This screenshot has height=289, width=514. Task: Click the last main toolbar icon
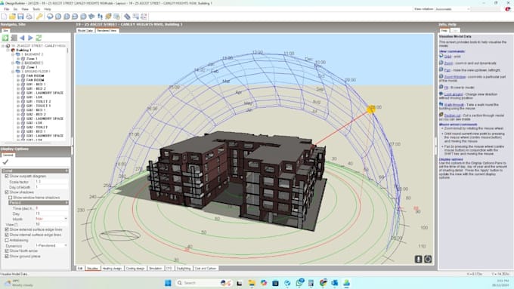pyautogui.click(x=144, y=17)
